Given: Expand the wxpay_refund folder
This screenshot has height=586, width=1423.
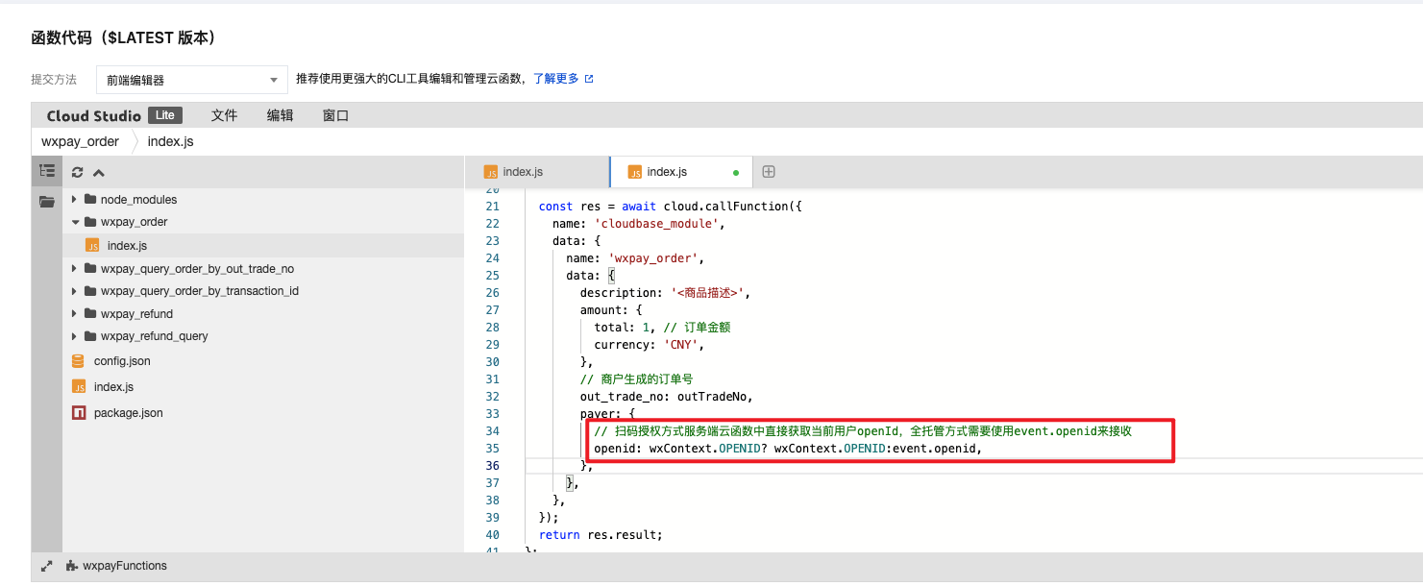Looking at the screenshot, I should (x=135, y=314).
